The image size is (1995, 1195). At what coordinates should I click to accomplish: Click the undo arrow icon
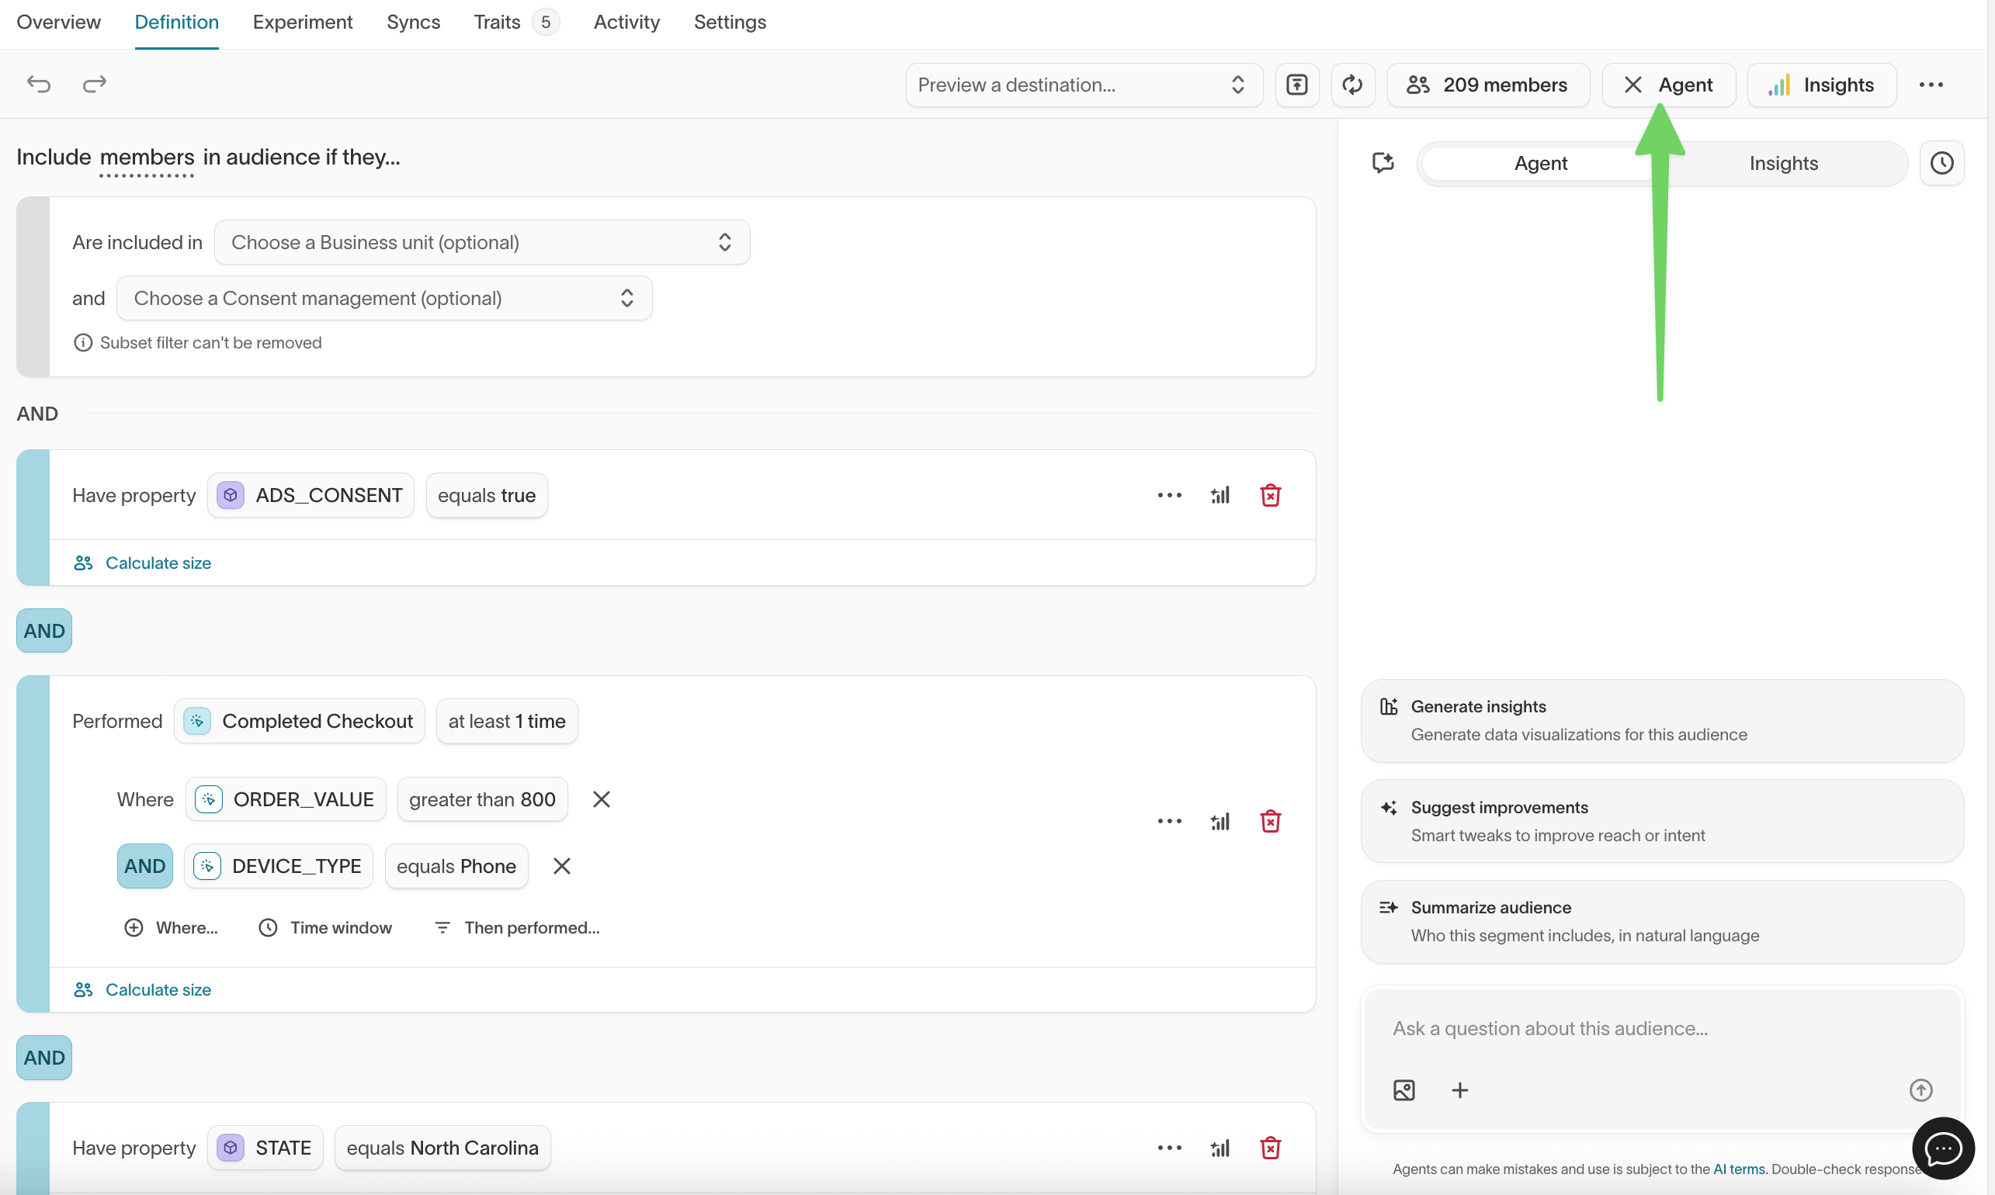pos(38,84)
